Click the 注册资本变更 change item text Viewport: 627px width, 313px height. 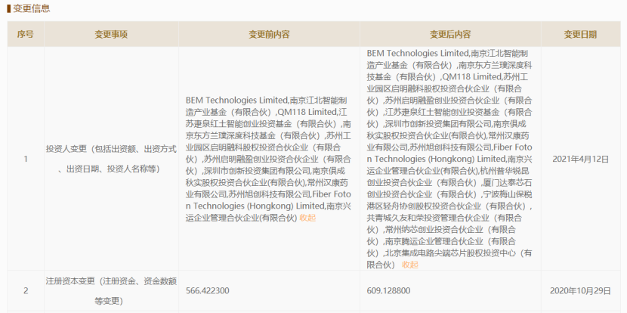point(111,290)
